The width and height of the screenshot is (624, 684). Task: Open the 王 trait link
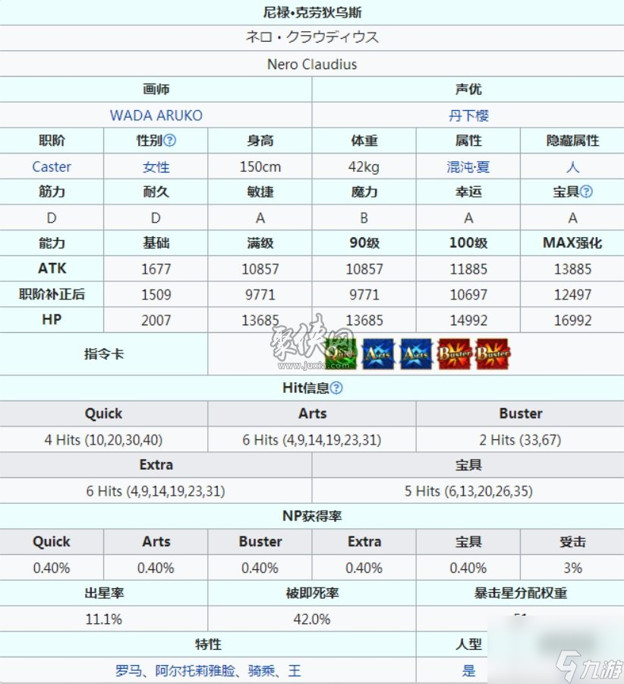[x=294, y=670]
